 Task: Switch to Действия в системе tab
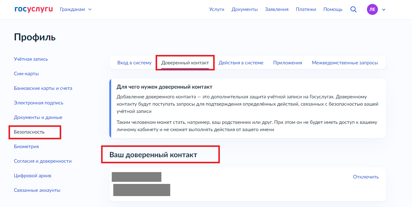coord(241,63)
